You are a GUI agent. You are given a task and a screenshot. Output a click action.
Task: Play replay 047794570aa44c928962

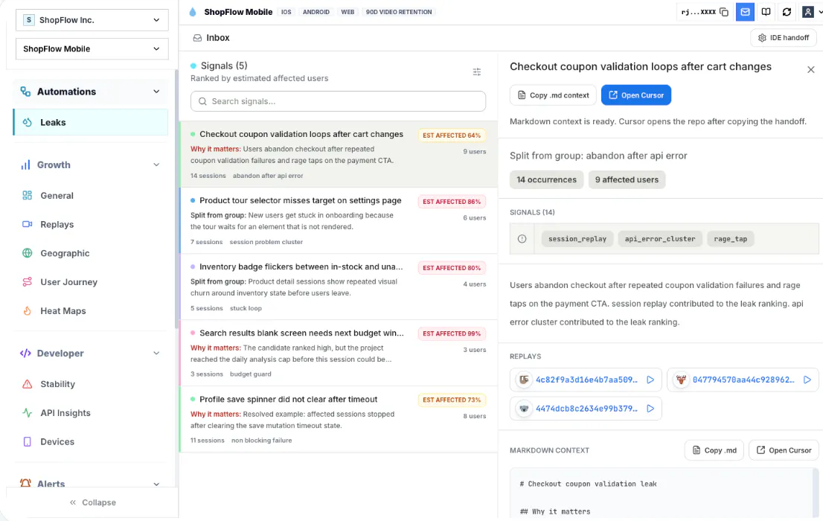coord(807,380)
